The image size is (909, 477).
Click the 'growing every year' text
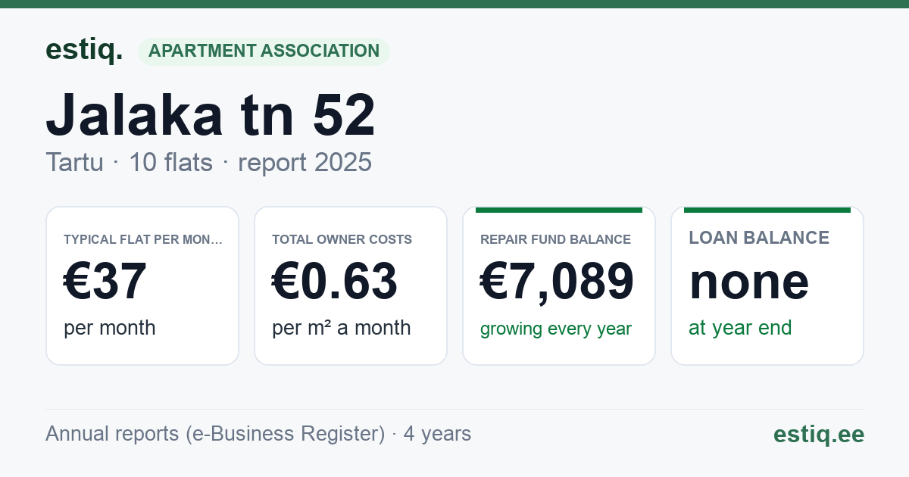[x=556, y=329]
